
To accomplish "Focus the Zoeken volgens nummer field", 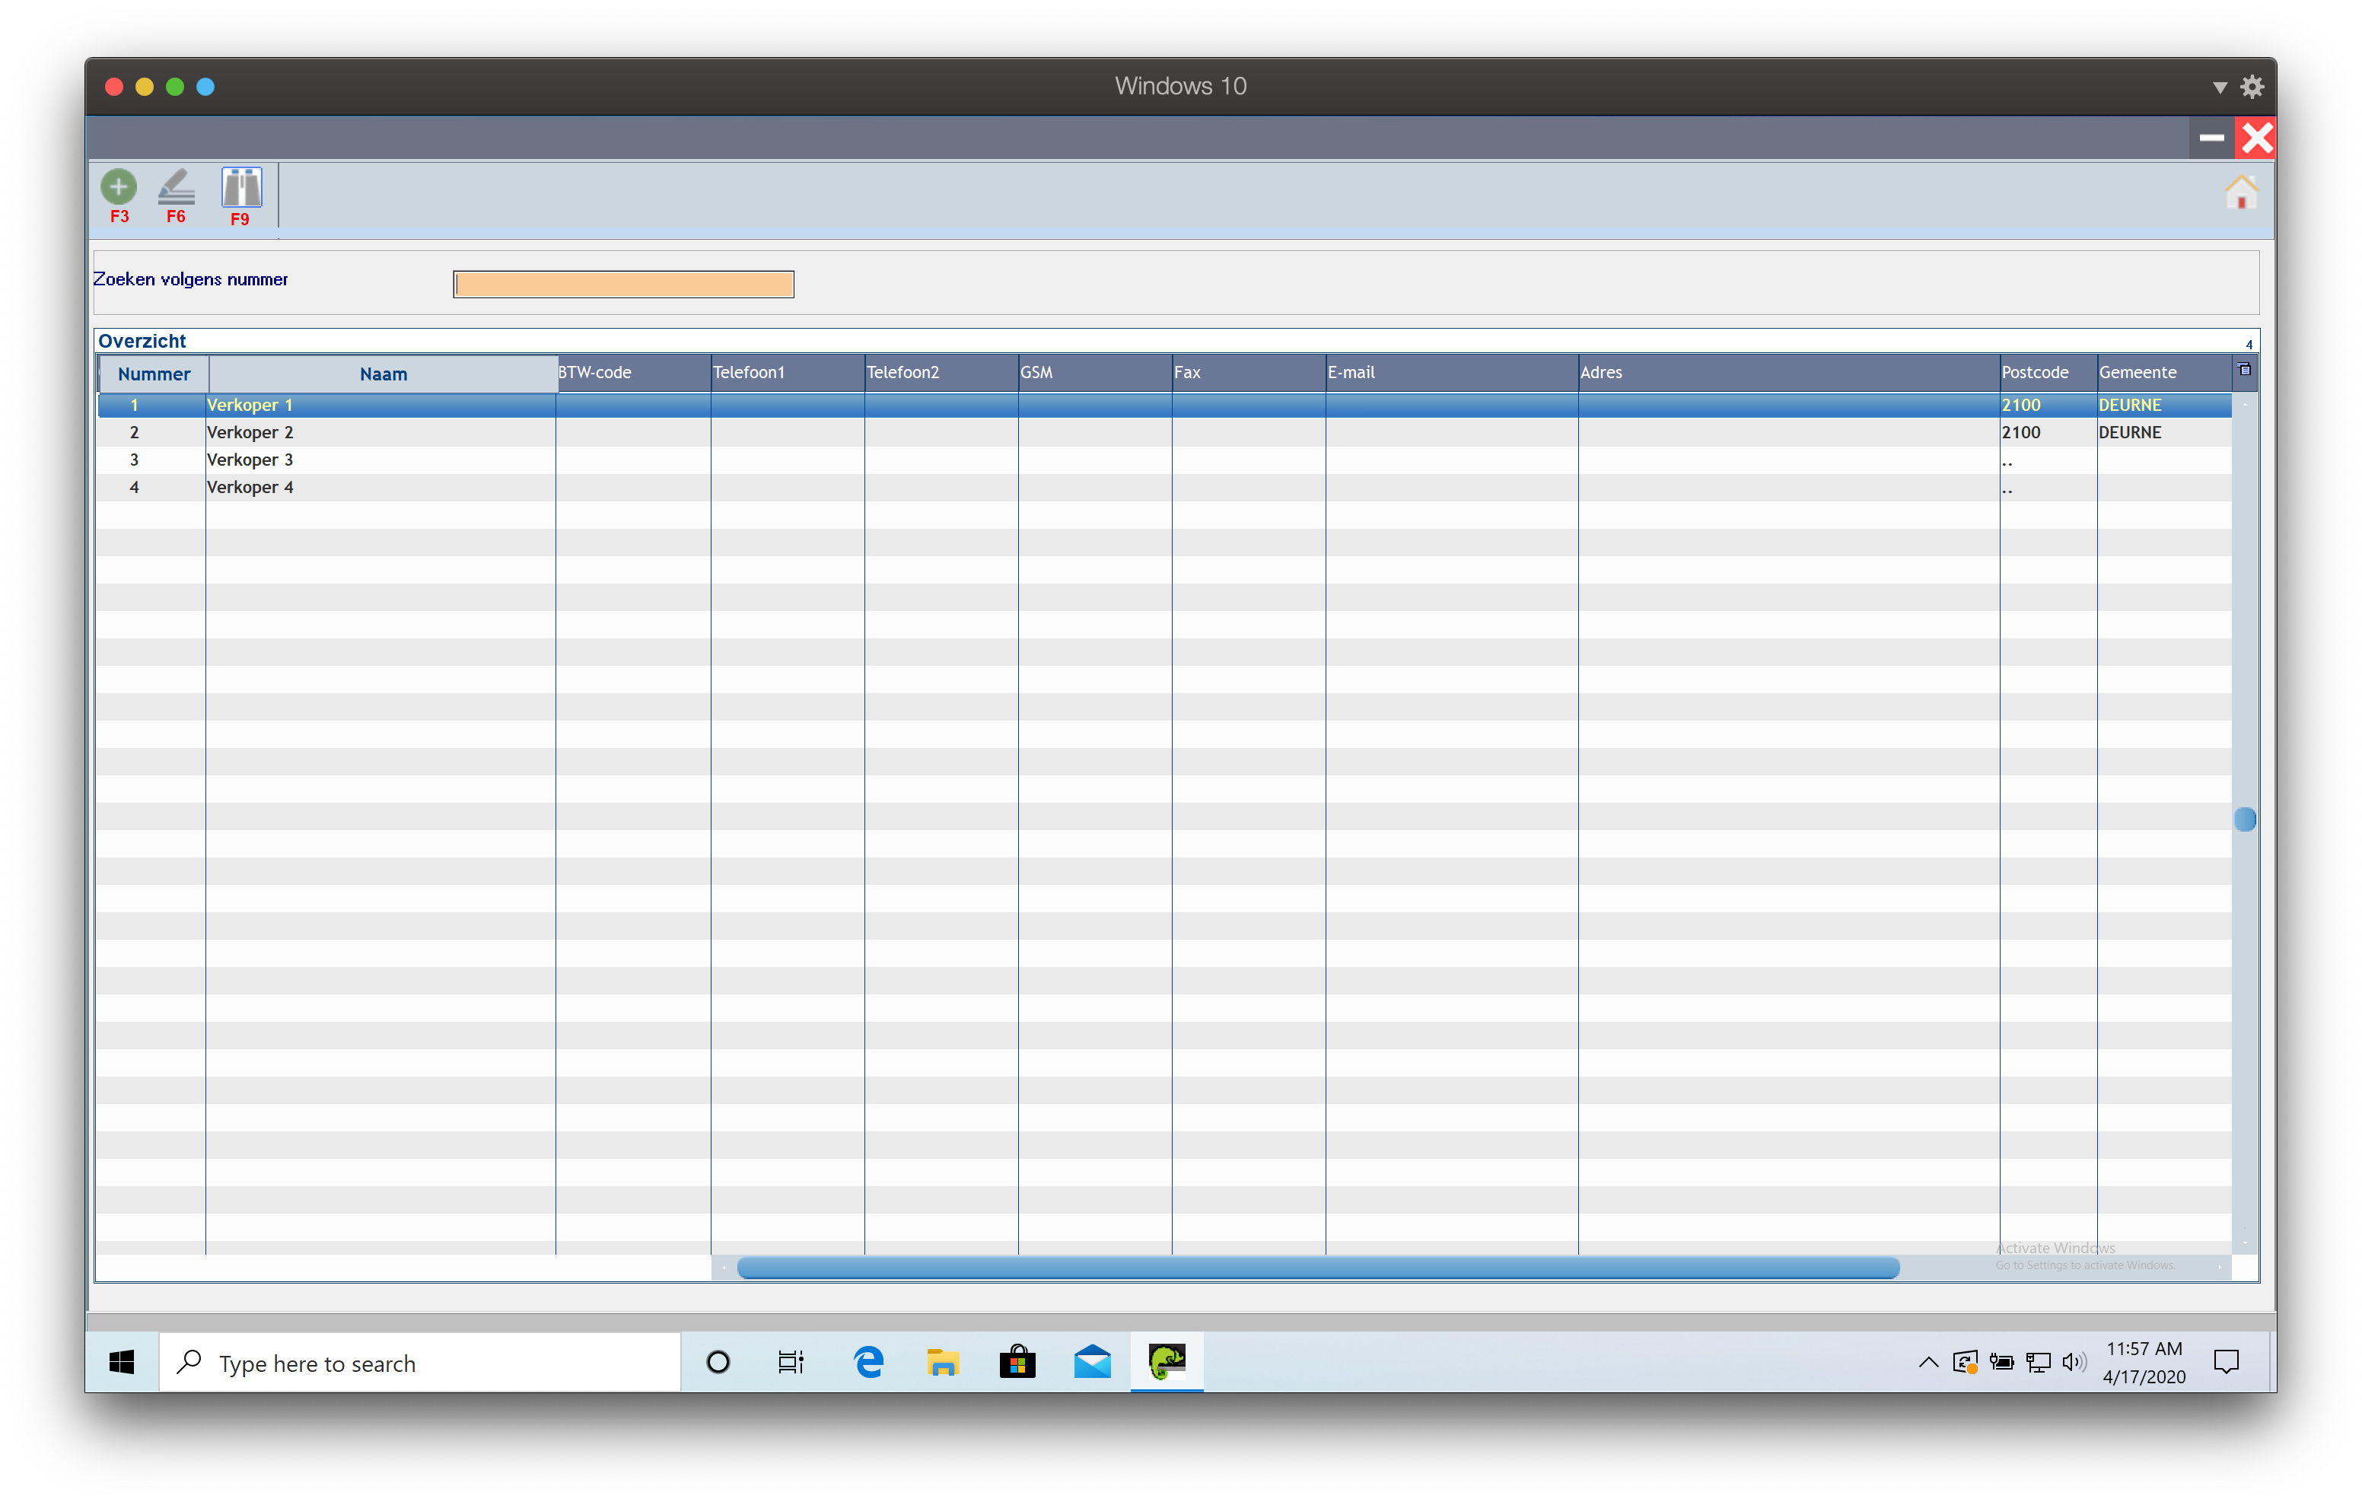I will pyautogui.click(x=623, y=285).
